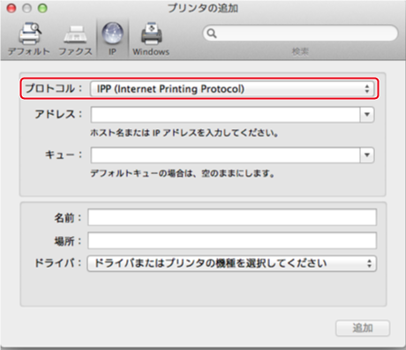The width and height of the screenshot is (406, 350).
Task: Switch to the IP globe tab
Action: click(x=112, y=39)
